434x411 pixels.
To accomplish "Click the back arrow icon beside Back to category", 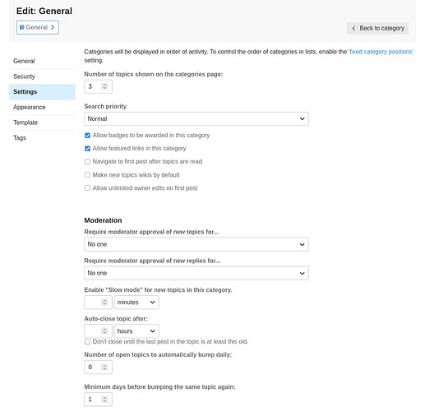I will click(353, 28).
